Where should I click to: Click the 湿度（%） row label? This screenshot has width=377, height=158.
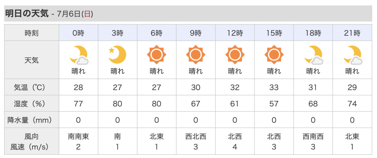tap(32, 104)
